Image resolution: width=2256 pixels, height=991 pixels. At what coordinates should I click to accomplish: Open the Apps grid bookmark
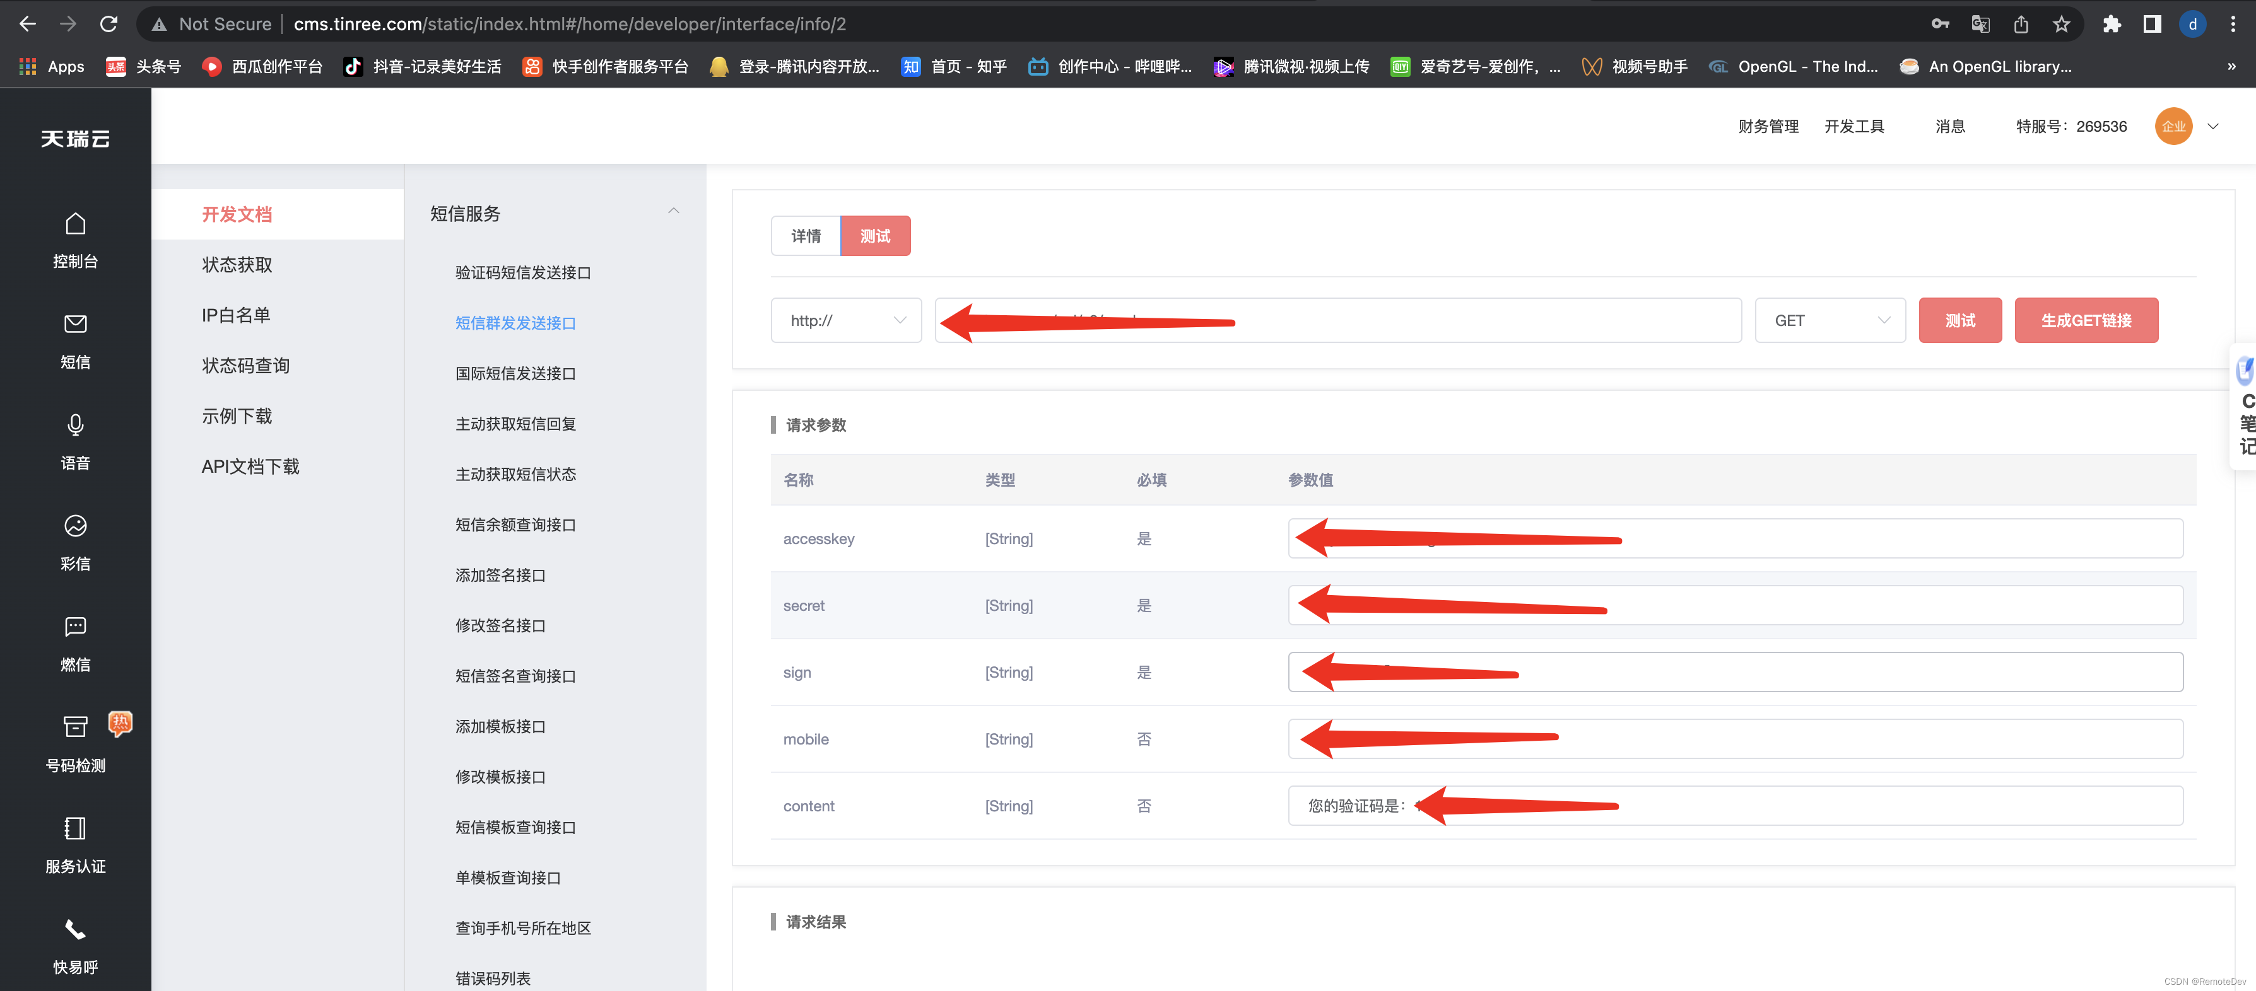52,67
